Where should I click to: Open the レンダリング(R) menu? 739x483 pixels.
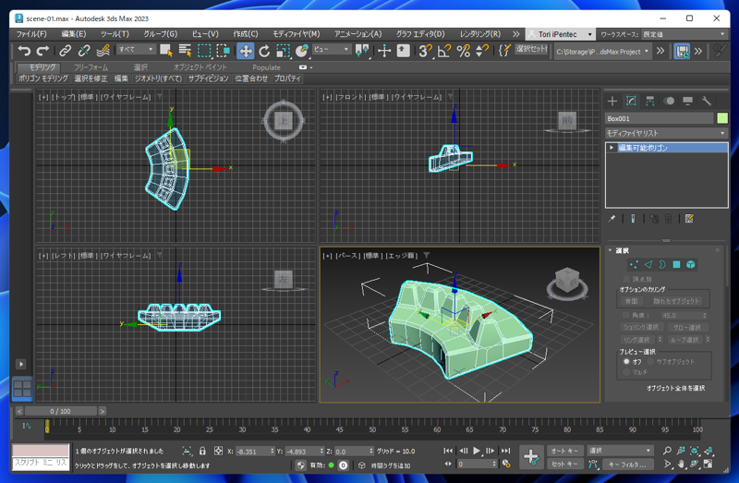[479, 34]
